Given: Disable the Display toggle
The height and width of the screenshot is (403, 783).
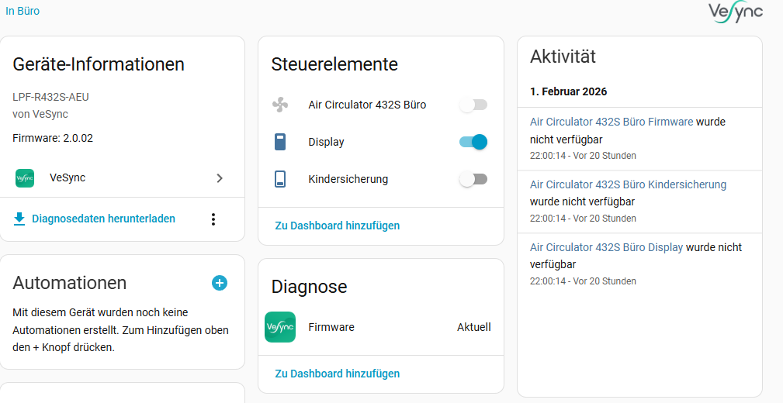Looking at the screenshot, I should pyautogui.click(x=473, y=142).
